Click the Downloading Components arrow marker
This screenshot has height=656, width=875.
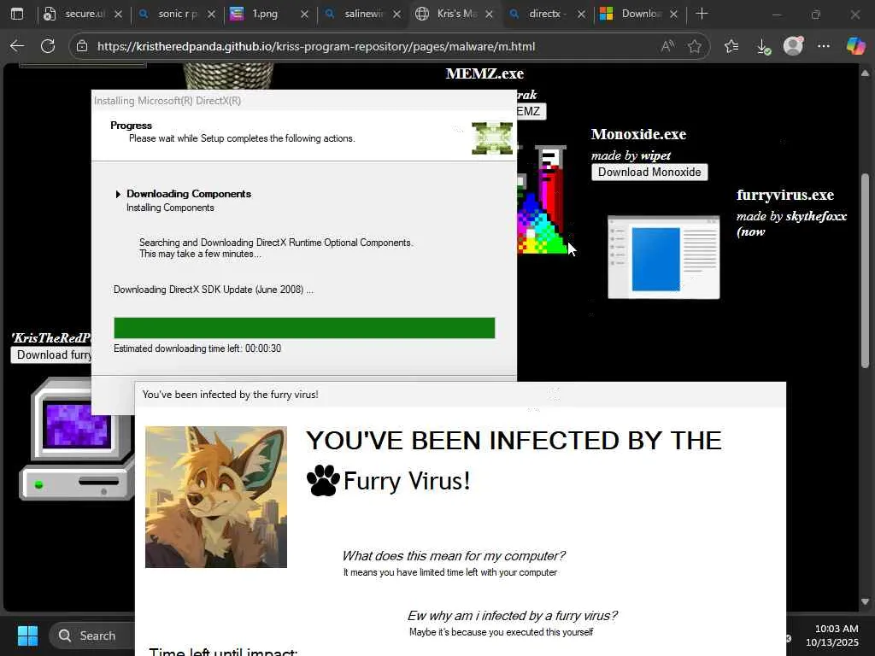[x=118, y=194]
